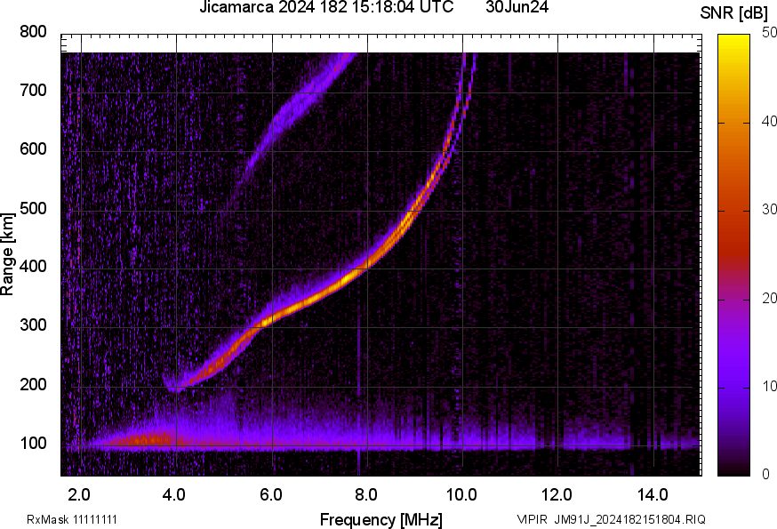Screen dimensions: 777x529
Task: Click the range tick label '200'
Action: pyautogui.click(x=33, y=384)
